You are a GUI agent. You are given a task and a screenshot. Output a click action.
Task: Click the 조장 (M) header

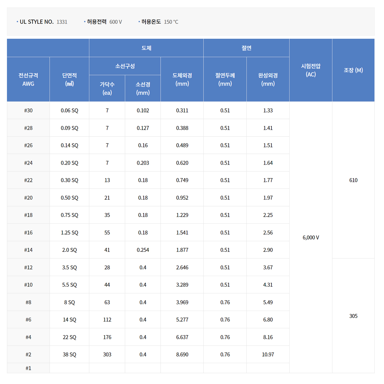point(353,70)
